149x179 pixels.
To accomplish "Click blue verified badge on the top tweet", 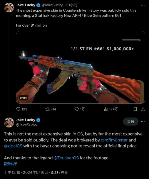I will click(38, 5).
